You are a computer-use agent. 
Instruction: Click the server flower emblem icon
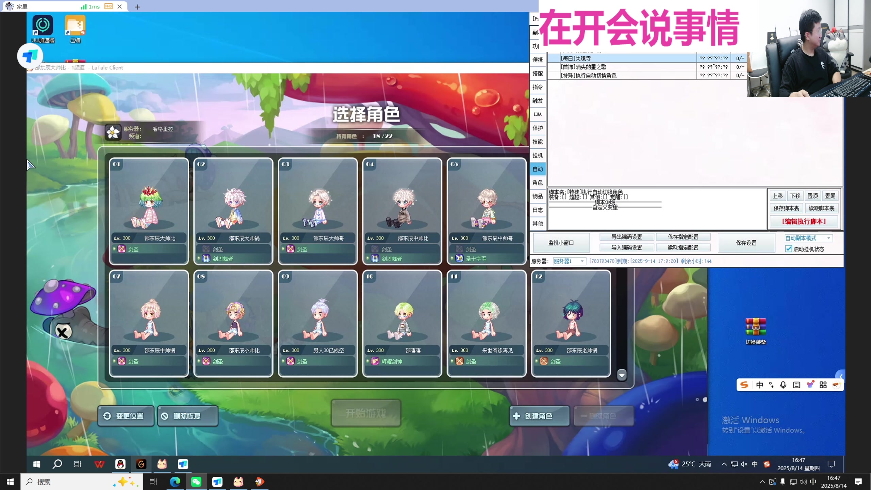[113, 132]
